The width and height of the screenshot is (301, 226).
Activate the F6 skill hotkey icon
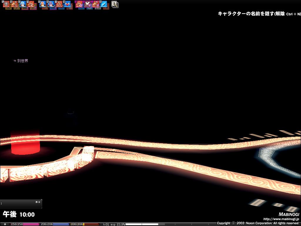coord(51,4)
